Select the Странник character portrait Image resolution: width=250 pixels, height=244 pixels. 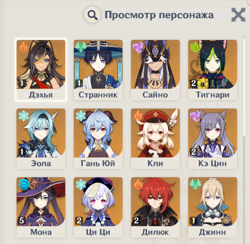pos(98,64)
